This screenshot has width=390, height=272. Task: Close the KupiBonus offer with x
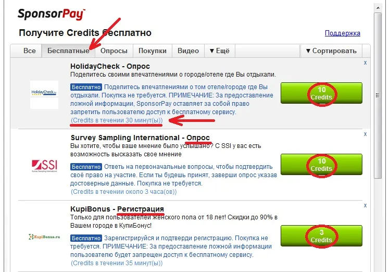point(365,205)
